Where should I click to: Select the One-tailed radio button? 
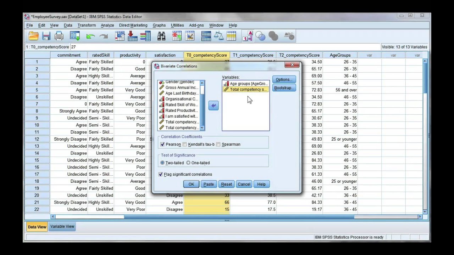pos(188,163)
